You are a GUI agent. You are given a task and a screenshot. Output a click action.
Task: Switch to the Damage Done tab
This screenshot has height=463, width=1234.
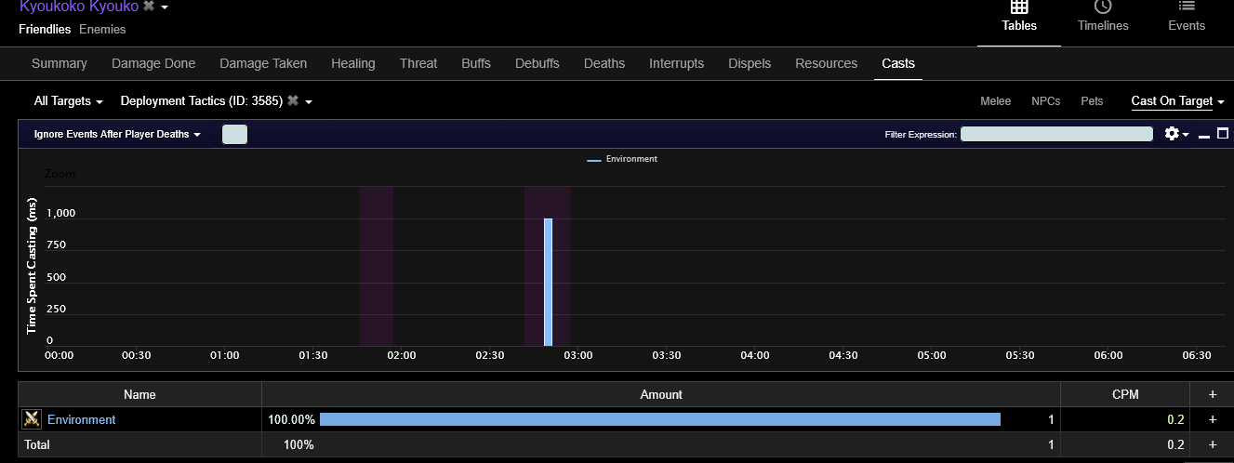click(153, 63)
